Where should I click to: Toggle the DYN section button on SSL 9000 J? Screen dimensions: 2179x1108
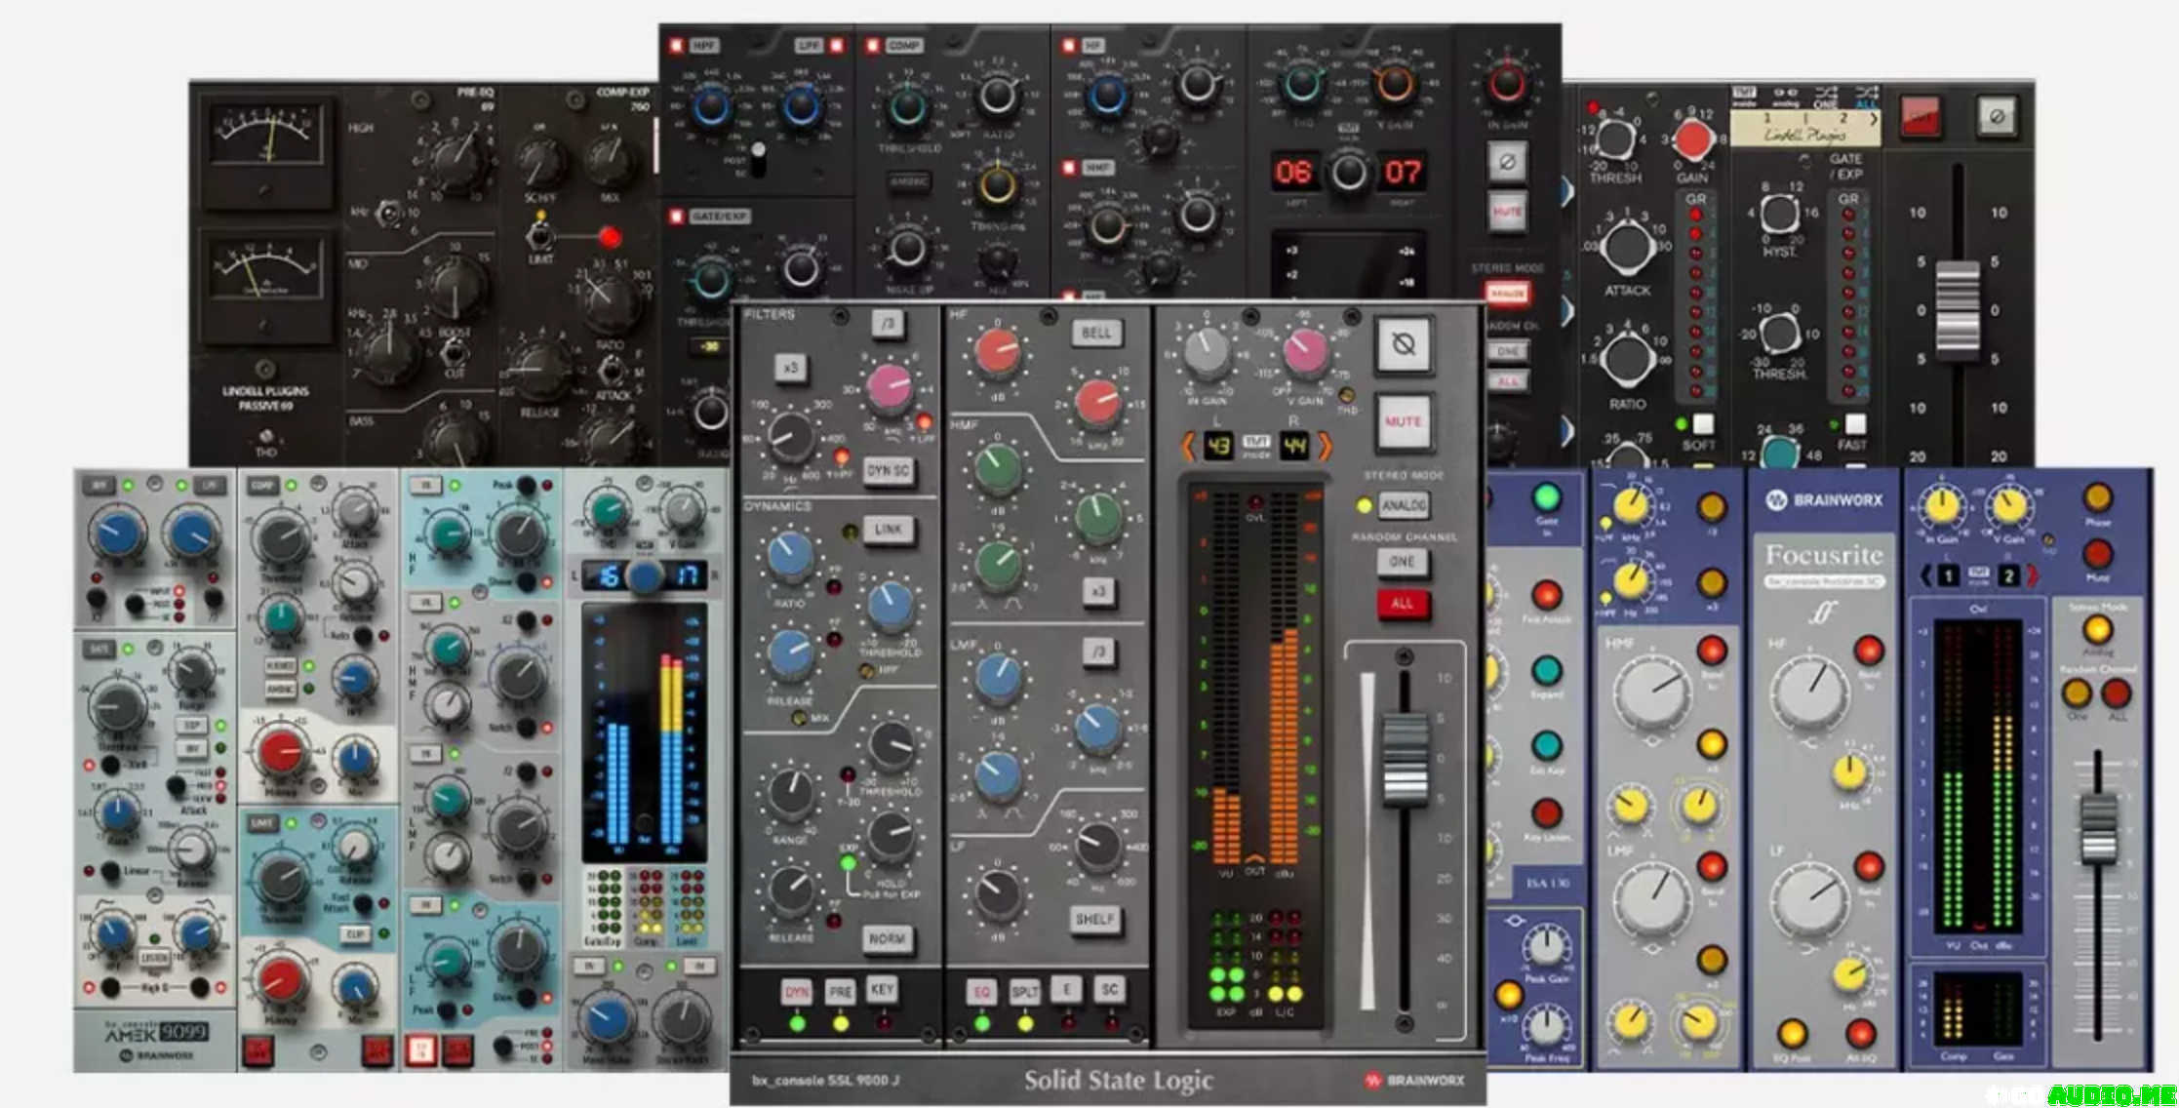point(797,992)
